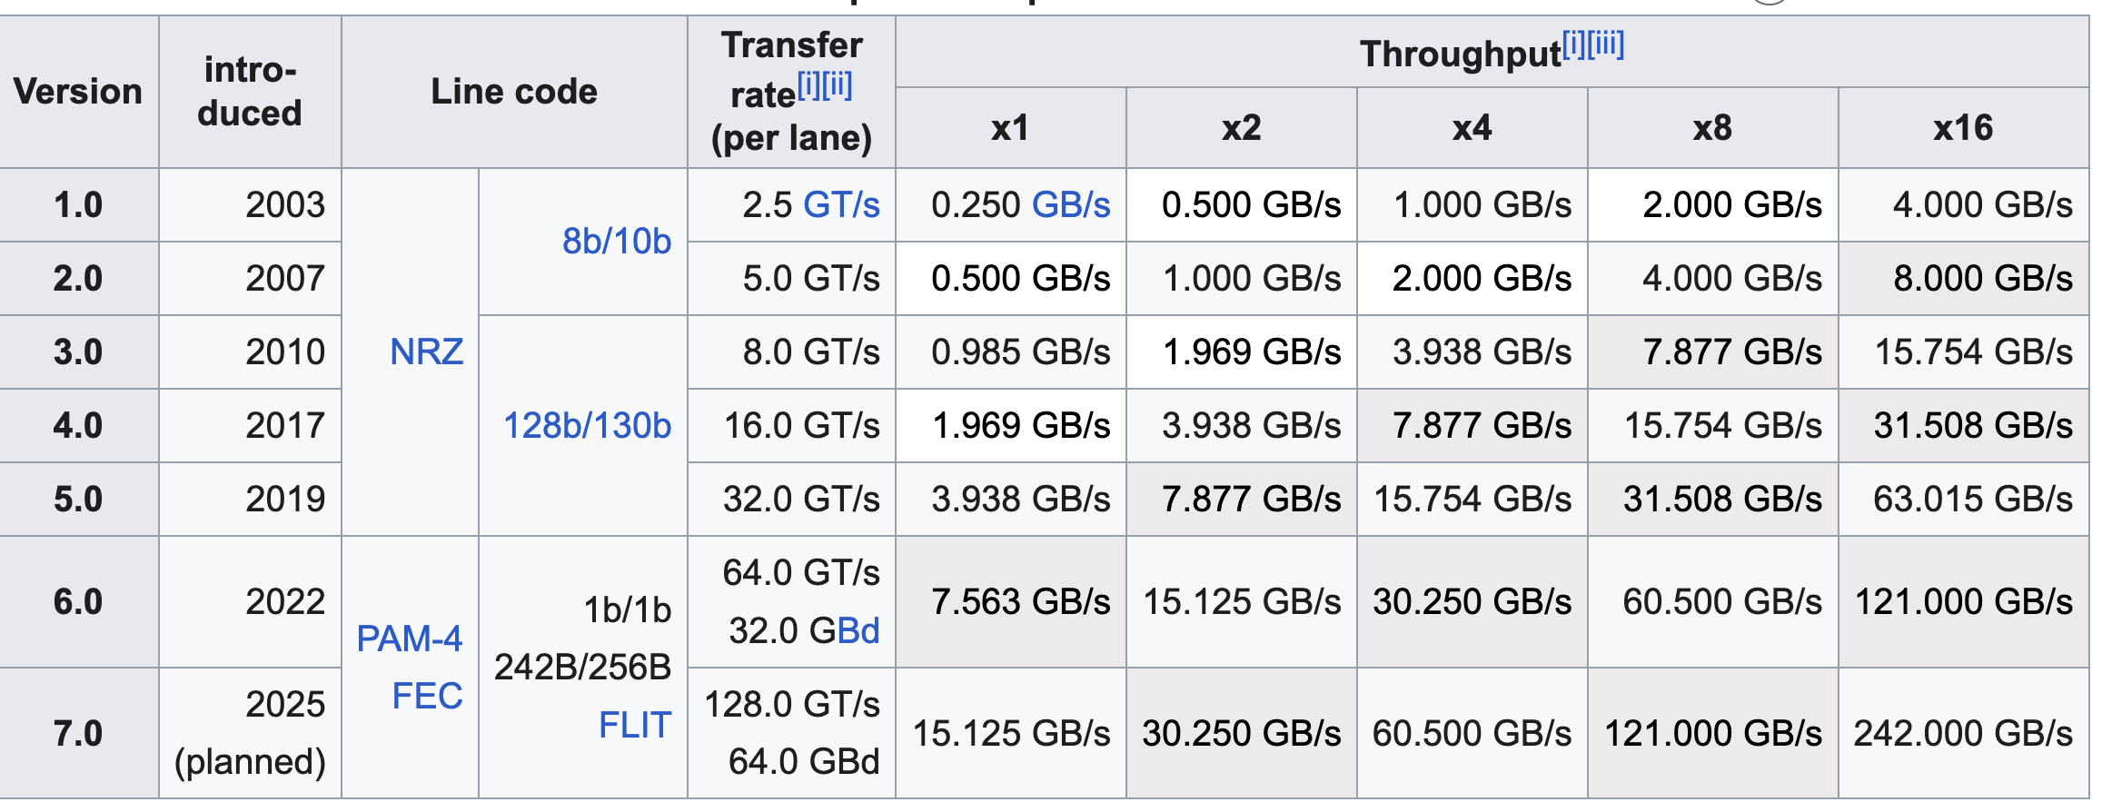Open the GB/s link beside 0.250

click(x=1071, y=205)
